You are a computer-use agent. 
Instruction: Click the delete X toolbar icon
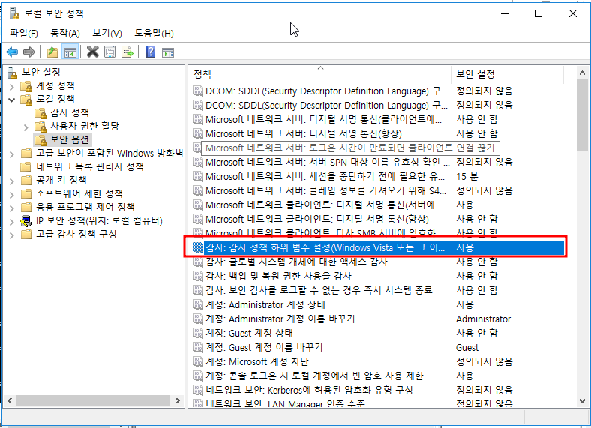[93, 52]
